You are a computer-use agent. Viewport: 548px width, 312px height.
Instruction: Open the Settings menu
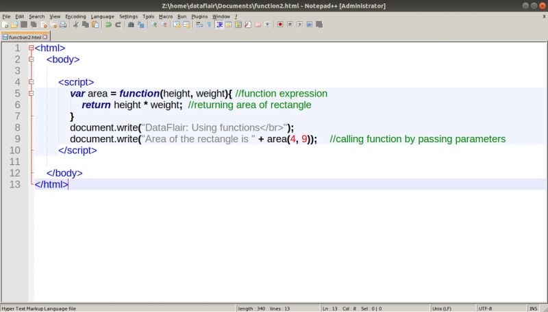tap(128, 16)
